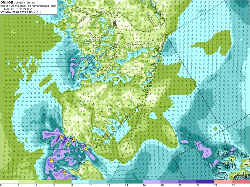Select the yellow "29" gust label on the coast
The height and width of the screenshot is (187, 250).
[x=73, y=139]
